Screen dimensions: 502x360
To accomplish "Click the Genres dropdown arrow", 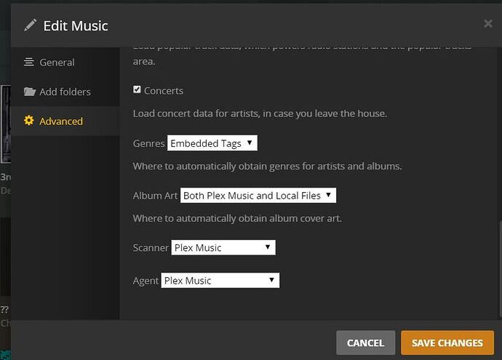I will pos(250,143).
